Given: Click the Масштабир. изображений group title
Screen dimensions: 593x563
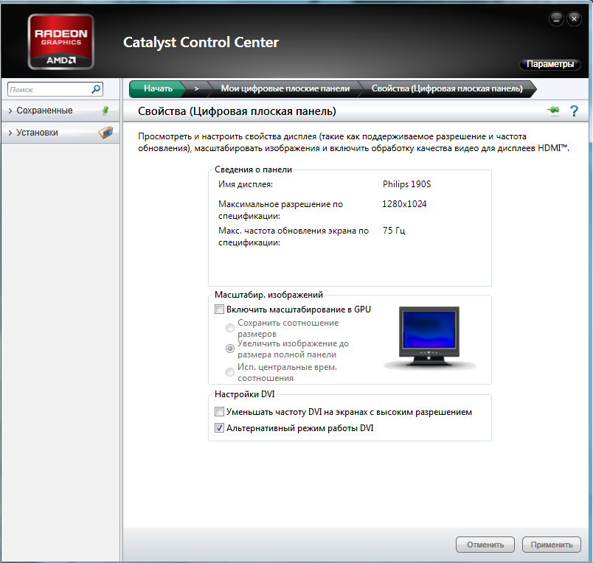Looking at the screenshot, I should (269, 295).
